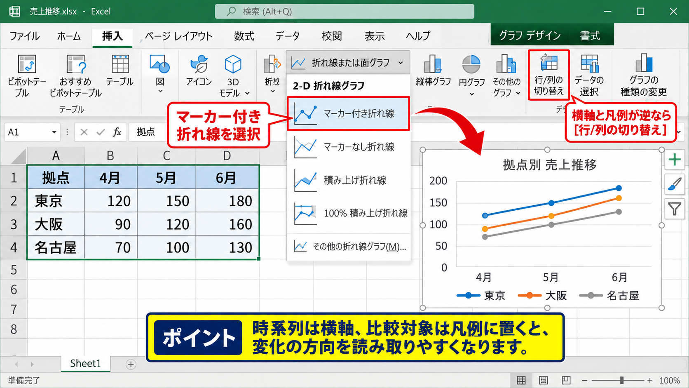Screen dimensions: 689x388
Task: Click the chart filters funnel button
Action: 675,209
